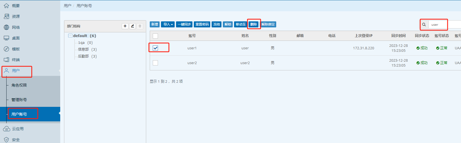Open 云应用 cloud apps in sidebar

point(18,129)
